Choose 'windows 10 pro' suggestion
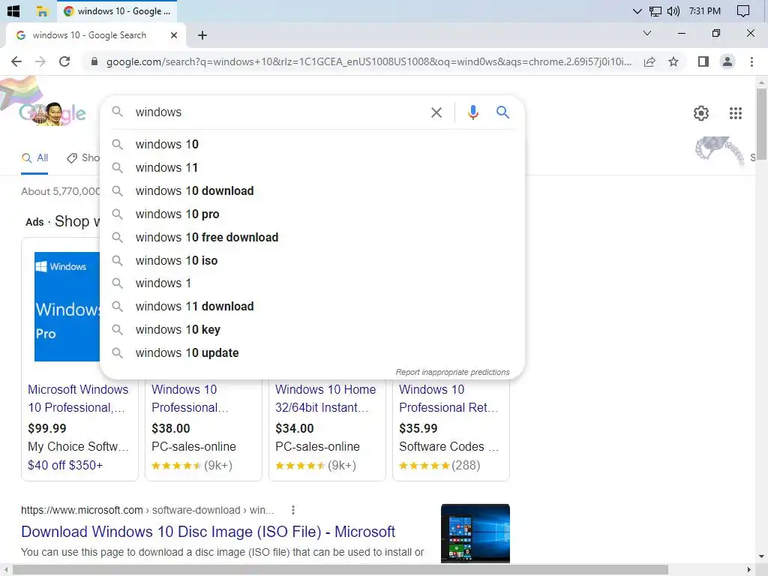The height and width of the screenshot is (576, 768). pyautogui.click(x=312, y=214)
